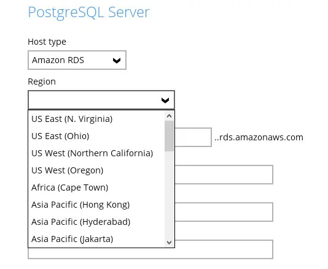Pick Asia Pacific (Hong Kong) region
The image size is (328, 269).
tap(96, 205)
